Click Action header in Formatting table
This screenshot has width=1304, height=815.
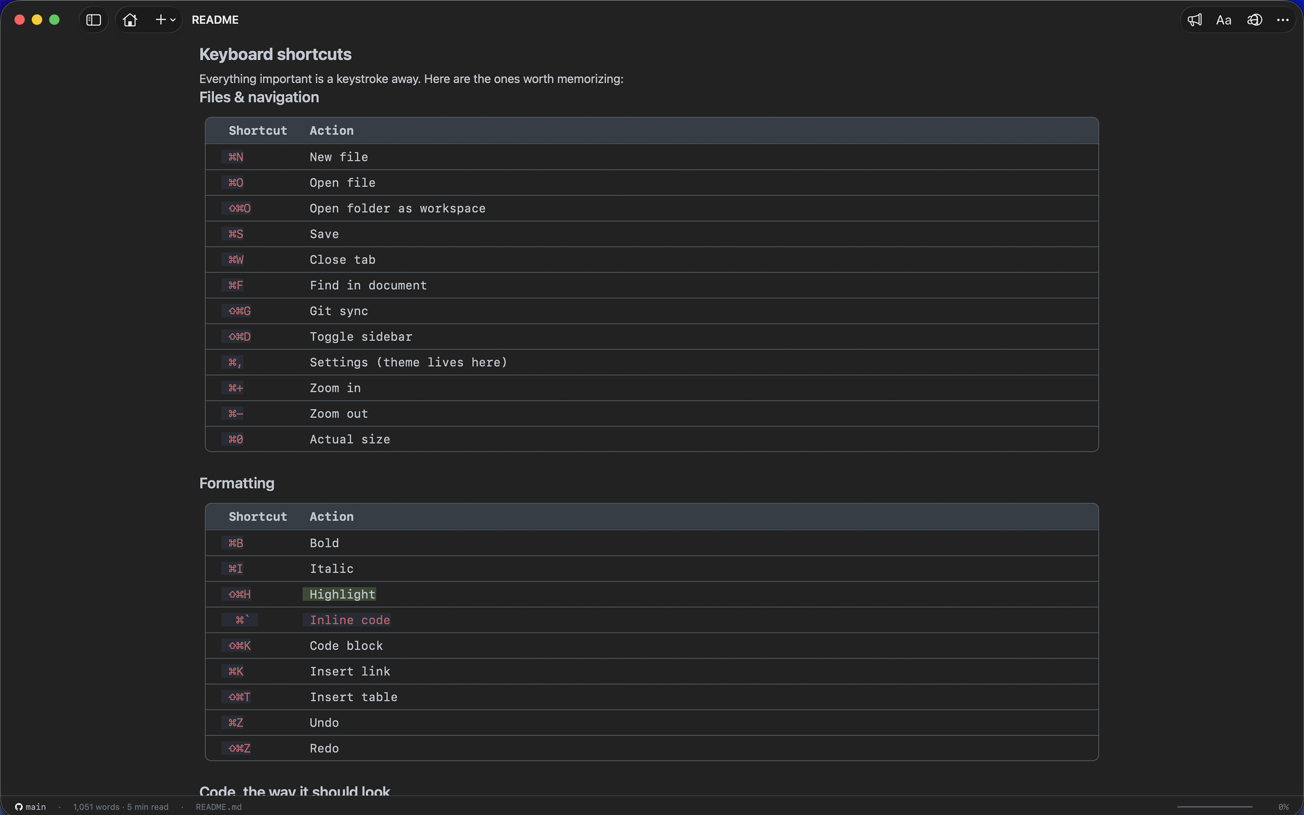pos(332,516)
